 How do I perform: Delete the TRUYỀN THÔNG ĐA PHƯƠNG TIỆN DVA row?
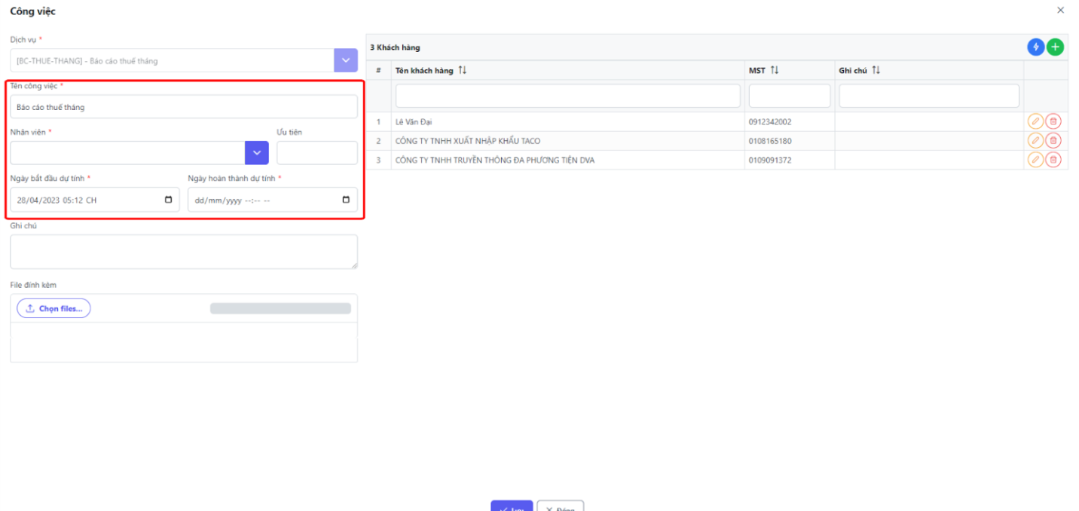pos(1053,160)
